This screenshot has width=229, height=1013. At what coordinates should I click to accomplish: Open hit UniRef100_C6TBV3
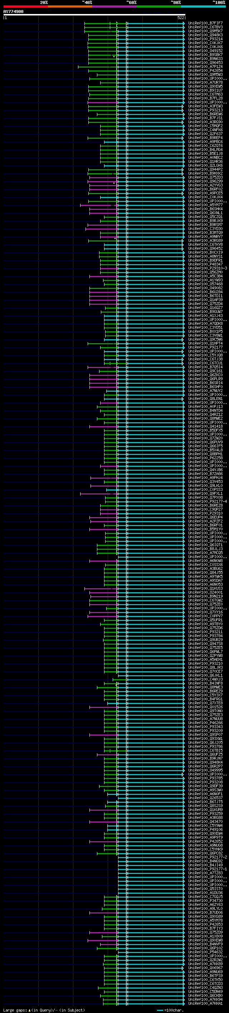pos(205,27)
